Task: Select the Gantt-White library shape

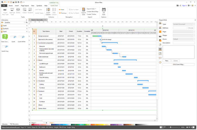Action: pos(22,39)
